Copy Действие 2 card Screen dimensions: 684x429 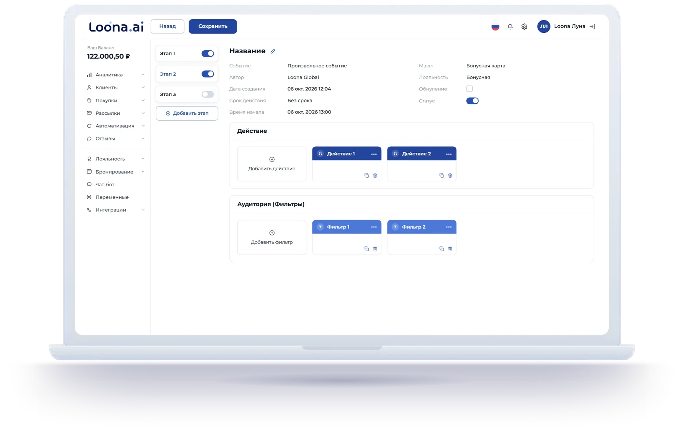[x=441, y=175]
